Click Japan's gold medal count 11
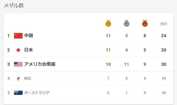This screenshot has height=105, width=177. [x=108, y=50]
